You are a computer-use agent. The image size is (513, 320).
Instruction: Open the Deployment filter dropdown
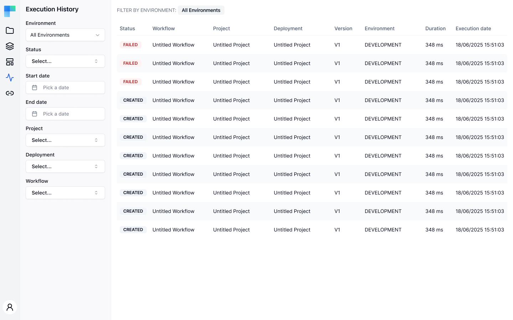click(x=65, y=166)
